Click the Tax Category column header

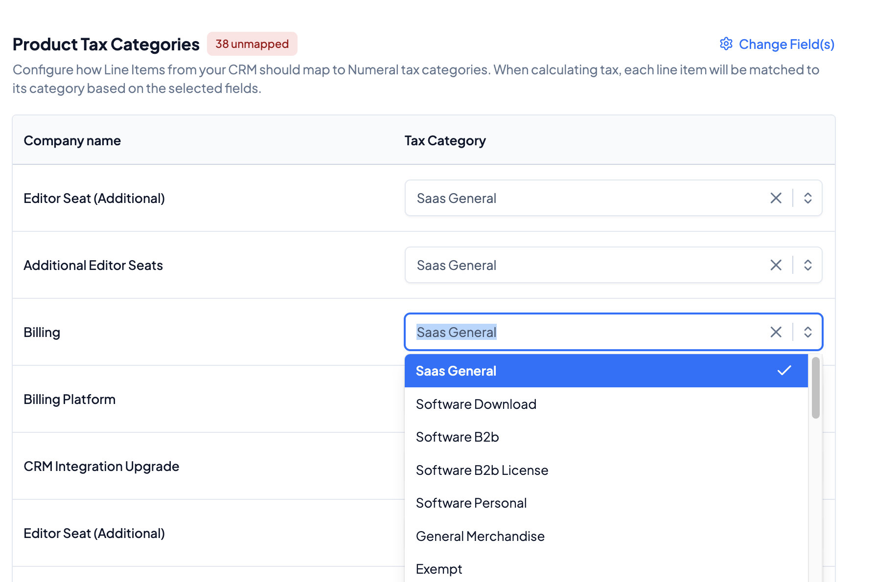pyautogui.click(x=445, y=141)
